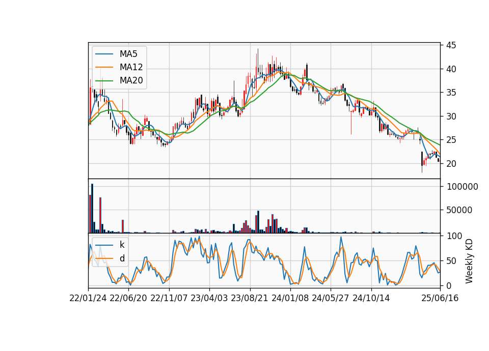Image resolution: width=489 pixels, height=351 pixels.
Task: Click the d legend label in KD panel
Action: (x=122, y=258)
